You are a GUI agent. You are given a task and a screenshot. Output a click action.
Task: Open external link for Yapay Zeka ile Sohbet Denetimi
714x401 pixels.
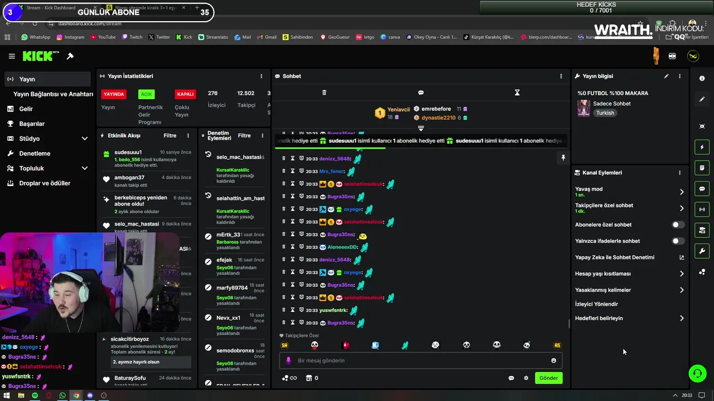(x=681, y=257)
